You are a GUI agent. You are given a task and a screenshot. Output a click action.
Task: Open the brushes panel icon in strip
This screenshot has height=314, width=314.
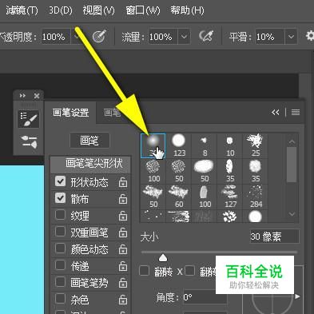tap(29, 141)
